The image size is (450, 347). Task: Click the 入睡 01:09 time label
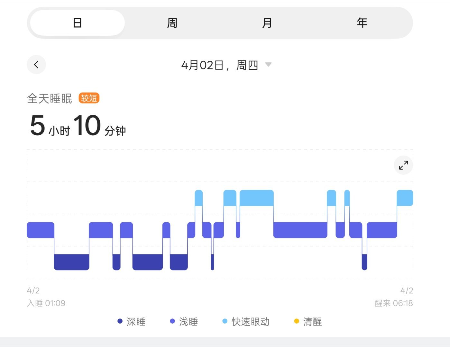tap(46, 303)
